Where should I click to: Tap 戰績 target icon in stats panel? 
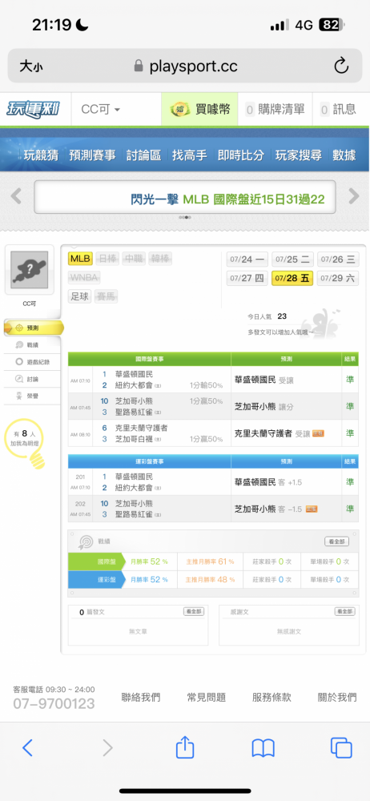point(85,541)
